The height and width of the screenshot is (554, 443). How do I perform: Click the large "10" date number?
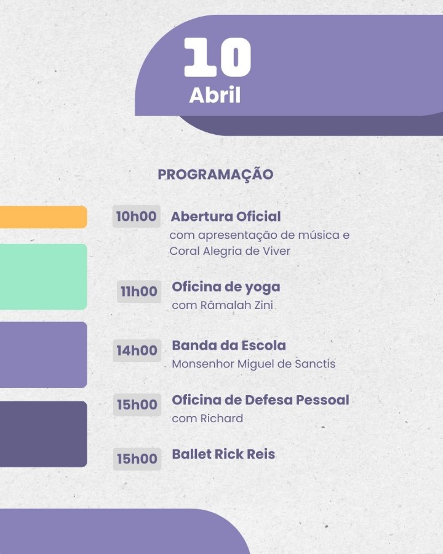click(217, 57)
